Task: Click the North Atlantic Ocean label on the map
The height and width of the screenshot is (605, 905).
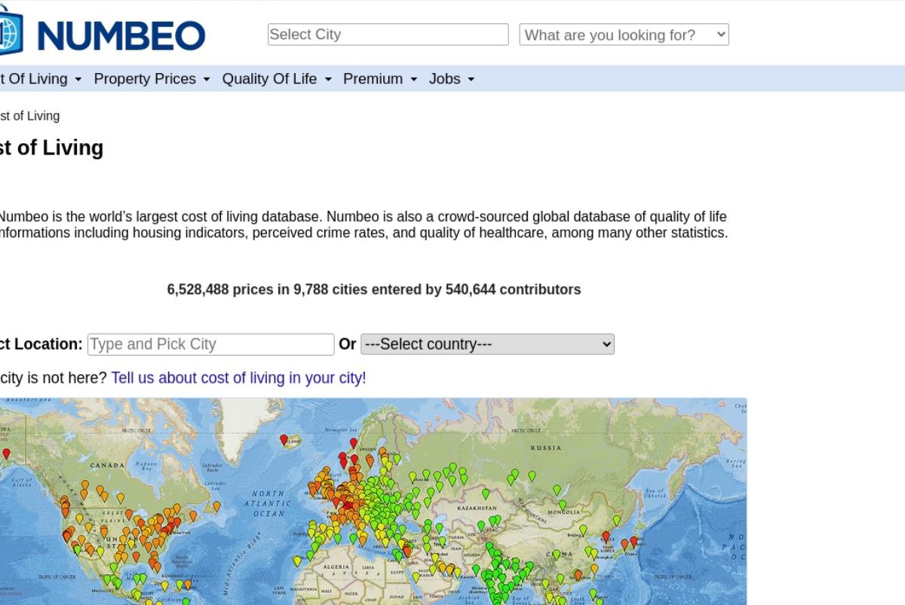Action: click(268, 504)
